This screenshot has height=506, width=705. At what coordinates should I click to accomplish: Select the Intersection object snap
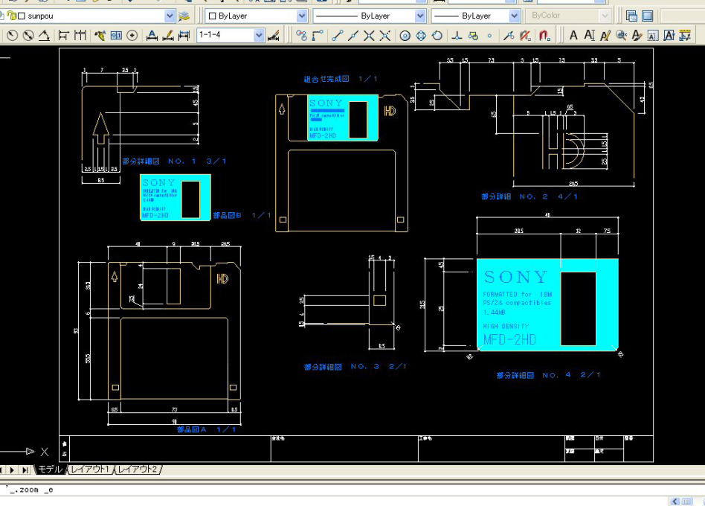pos(369,35)
